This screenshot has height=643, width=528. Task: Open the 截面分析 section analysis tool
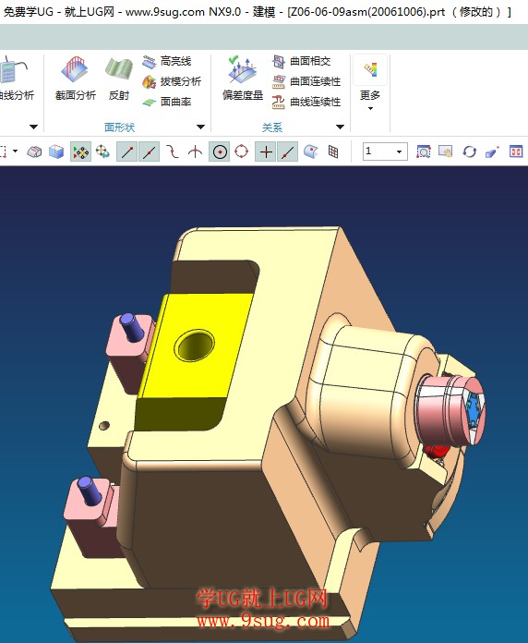(x=76, y=79)
